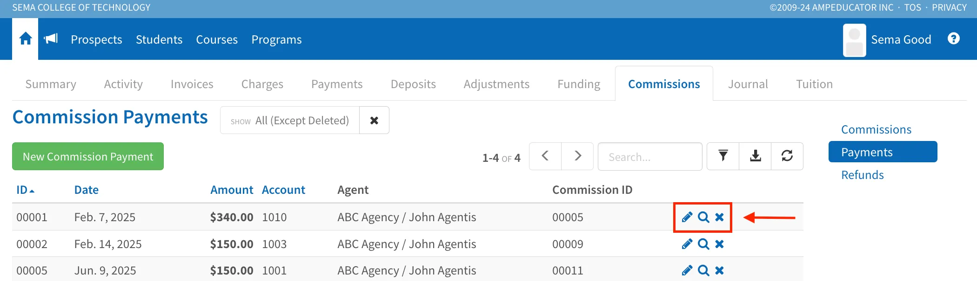Image resolution: width=977 pixels, height=281 pixels.
Task: Open the filter funnel options
Action: point(723,156)
